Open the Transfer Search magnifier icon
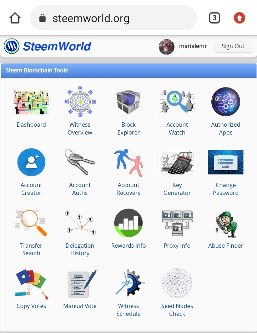Viewport: 257px width, 333px height. (31, 223)
